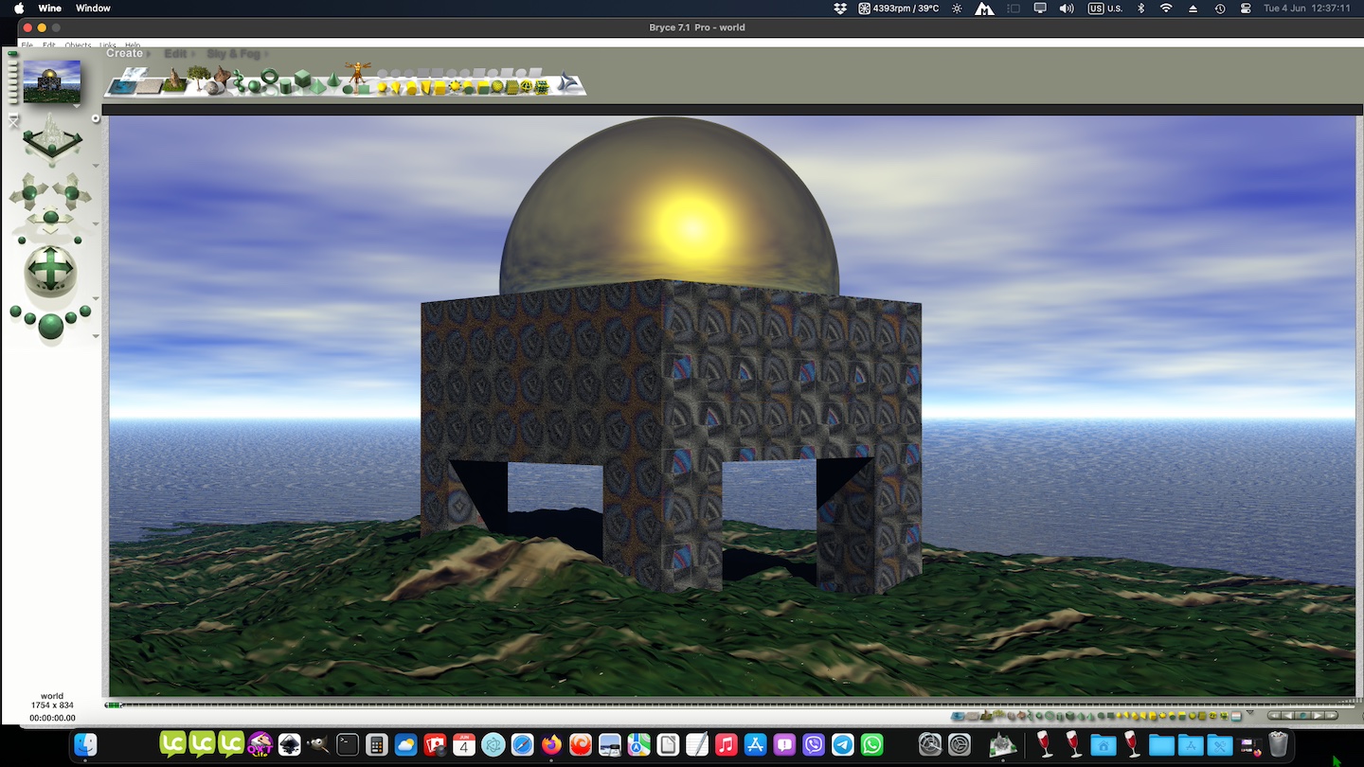Image resolution: width=1364 pixels, height=767 pixels.
Task: Open the Trash in the Dock
Action: pos(1278,744)
